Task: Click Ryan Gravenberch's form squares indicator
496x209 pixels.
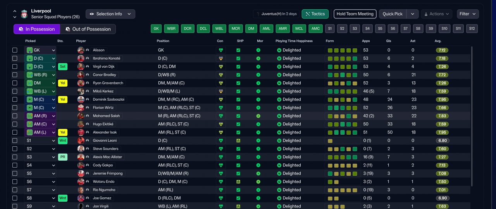Action: [343, 83]
